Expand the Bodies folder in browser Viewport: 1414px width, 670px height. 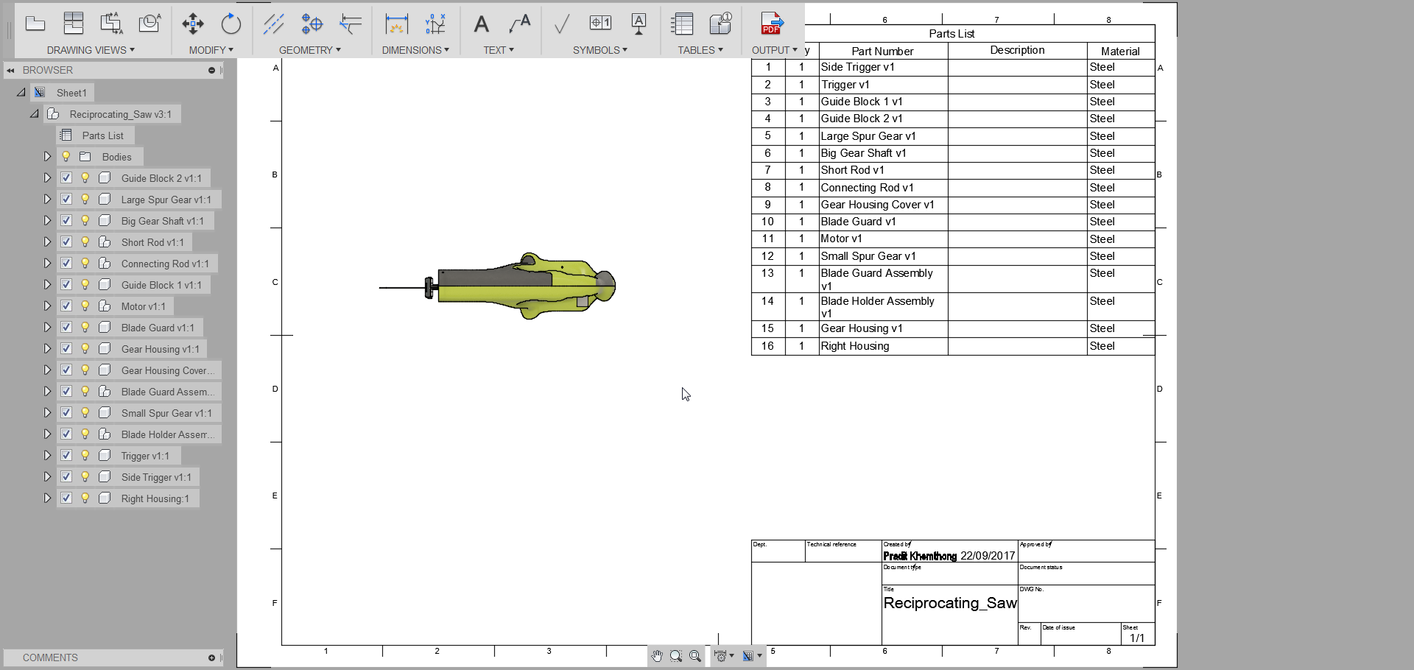coord(47,156)
